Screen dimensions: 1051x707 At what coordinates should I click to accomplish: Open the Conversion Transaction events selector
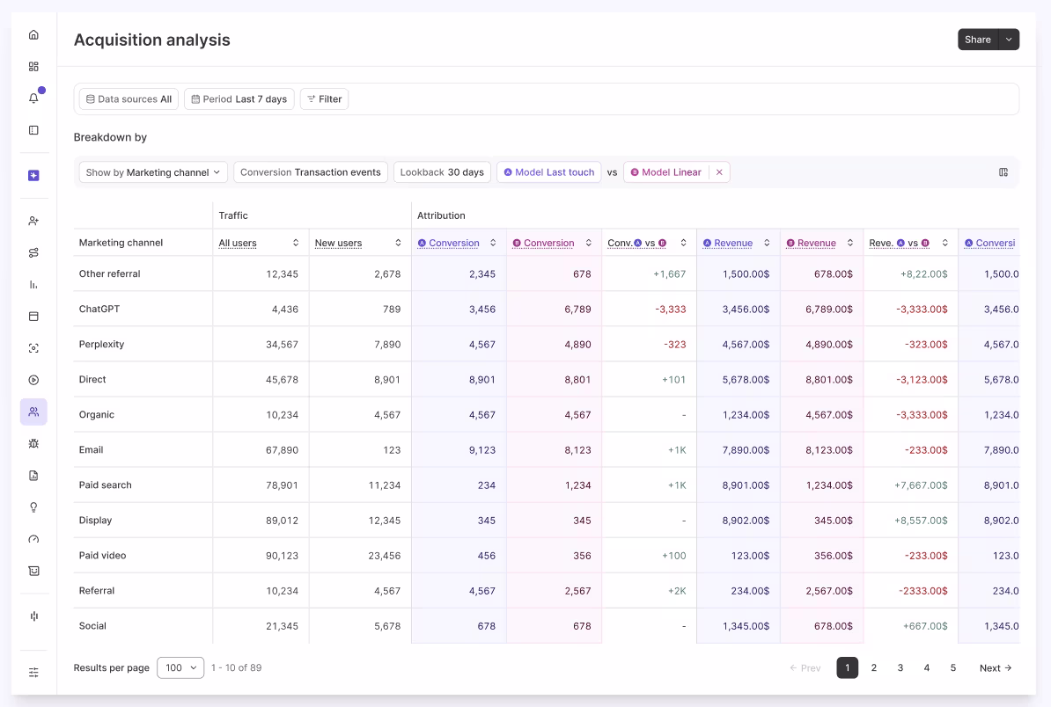pos(311,172)
